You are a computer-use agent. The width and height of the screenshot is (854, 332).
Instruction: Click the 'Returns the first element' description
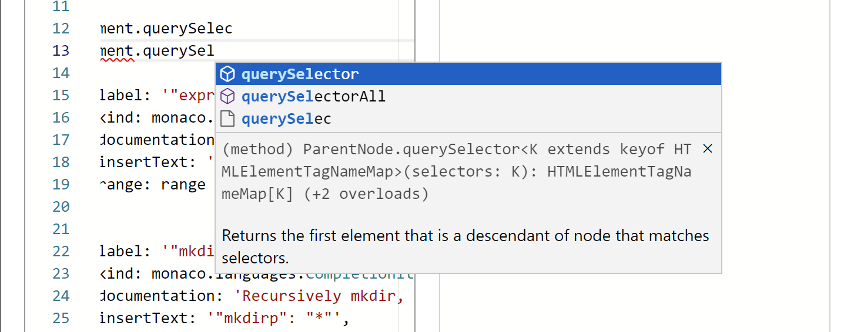(x=465, y=236)
